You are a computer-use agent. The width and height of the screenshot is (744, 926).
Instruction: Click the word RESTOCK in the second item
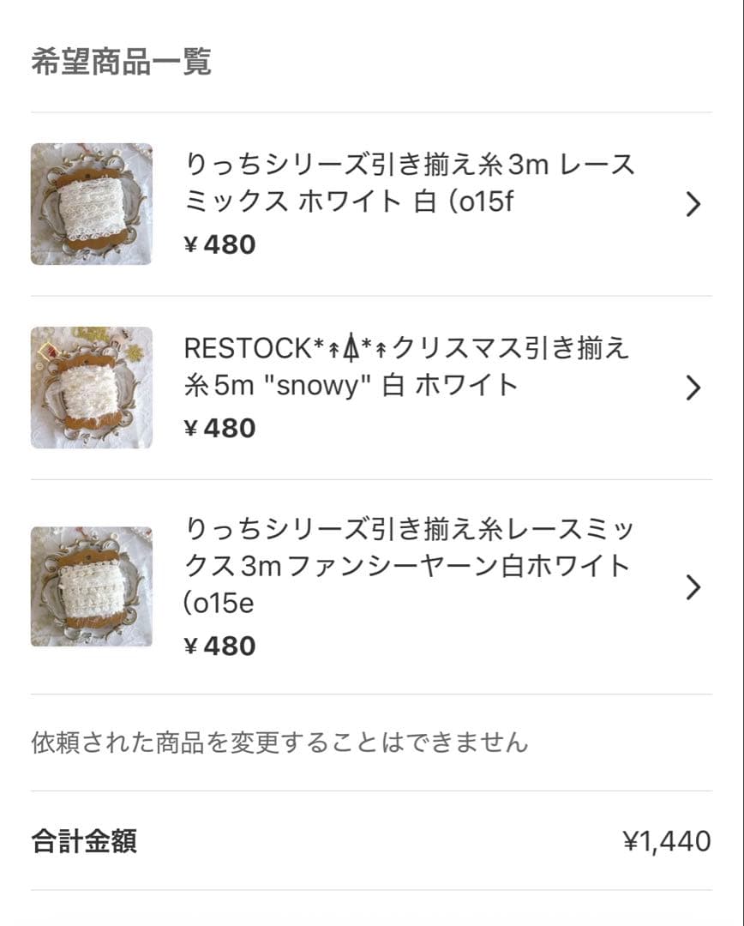(248, 348)
